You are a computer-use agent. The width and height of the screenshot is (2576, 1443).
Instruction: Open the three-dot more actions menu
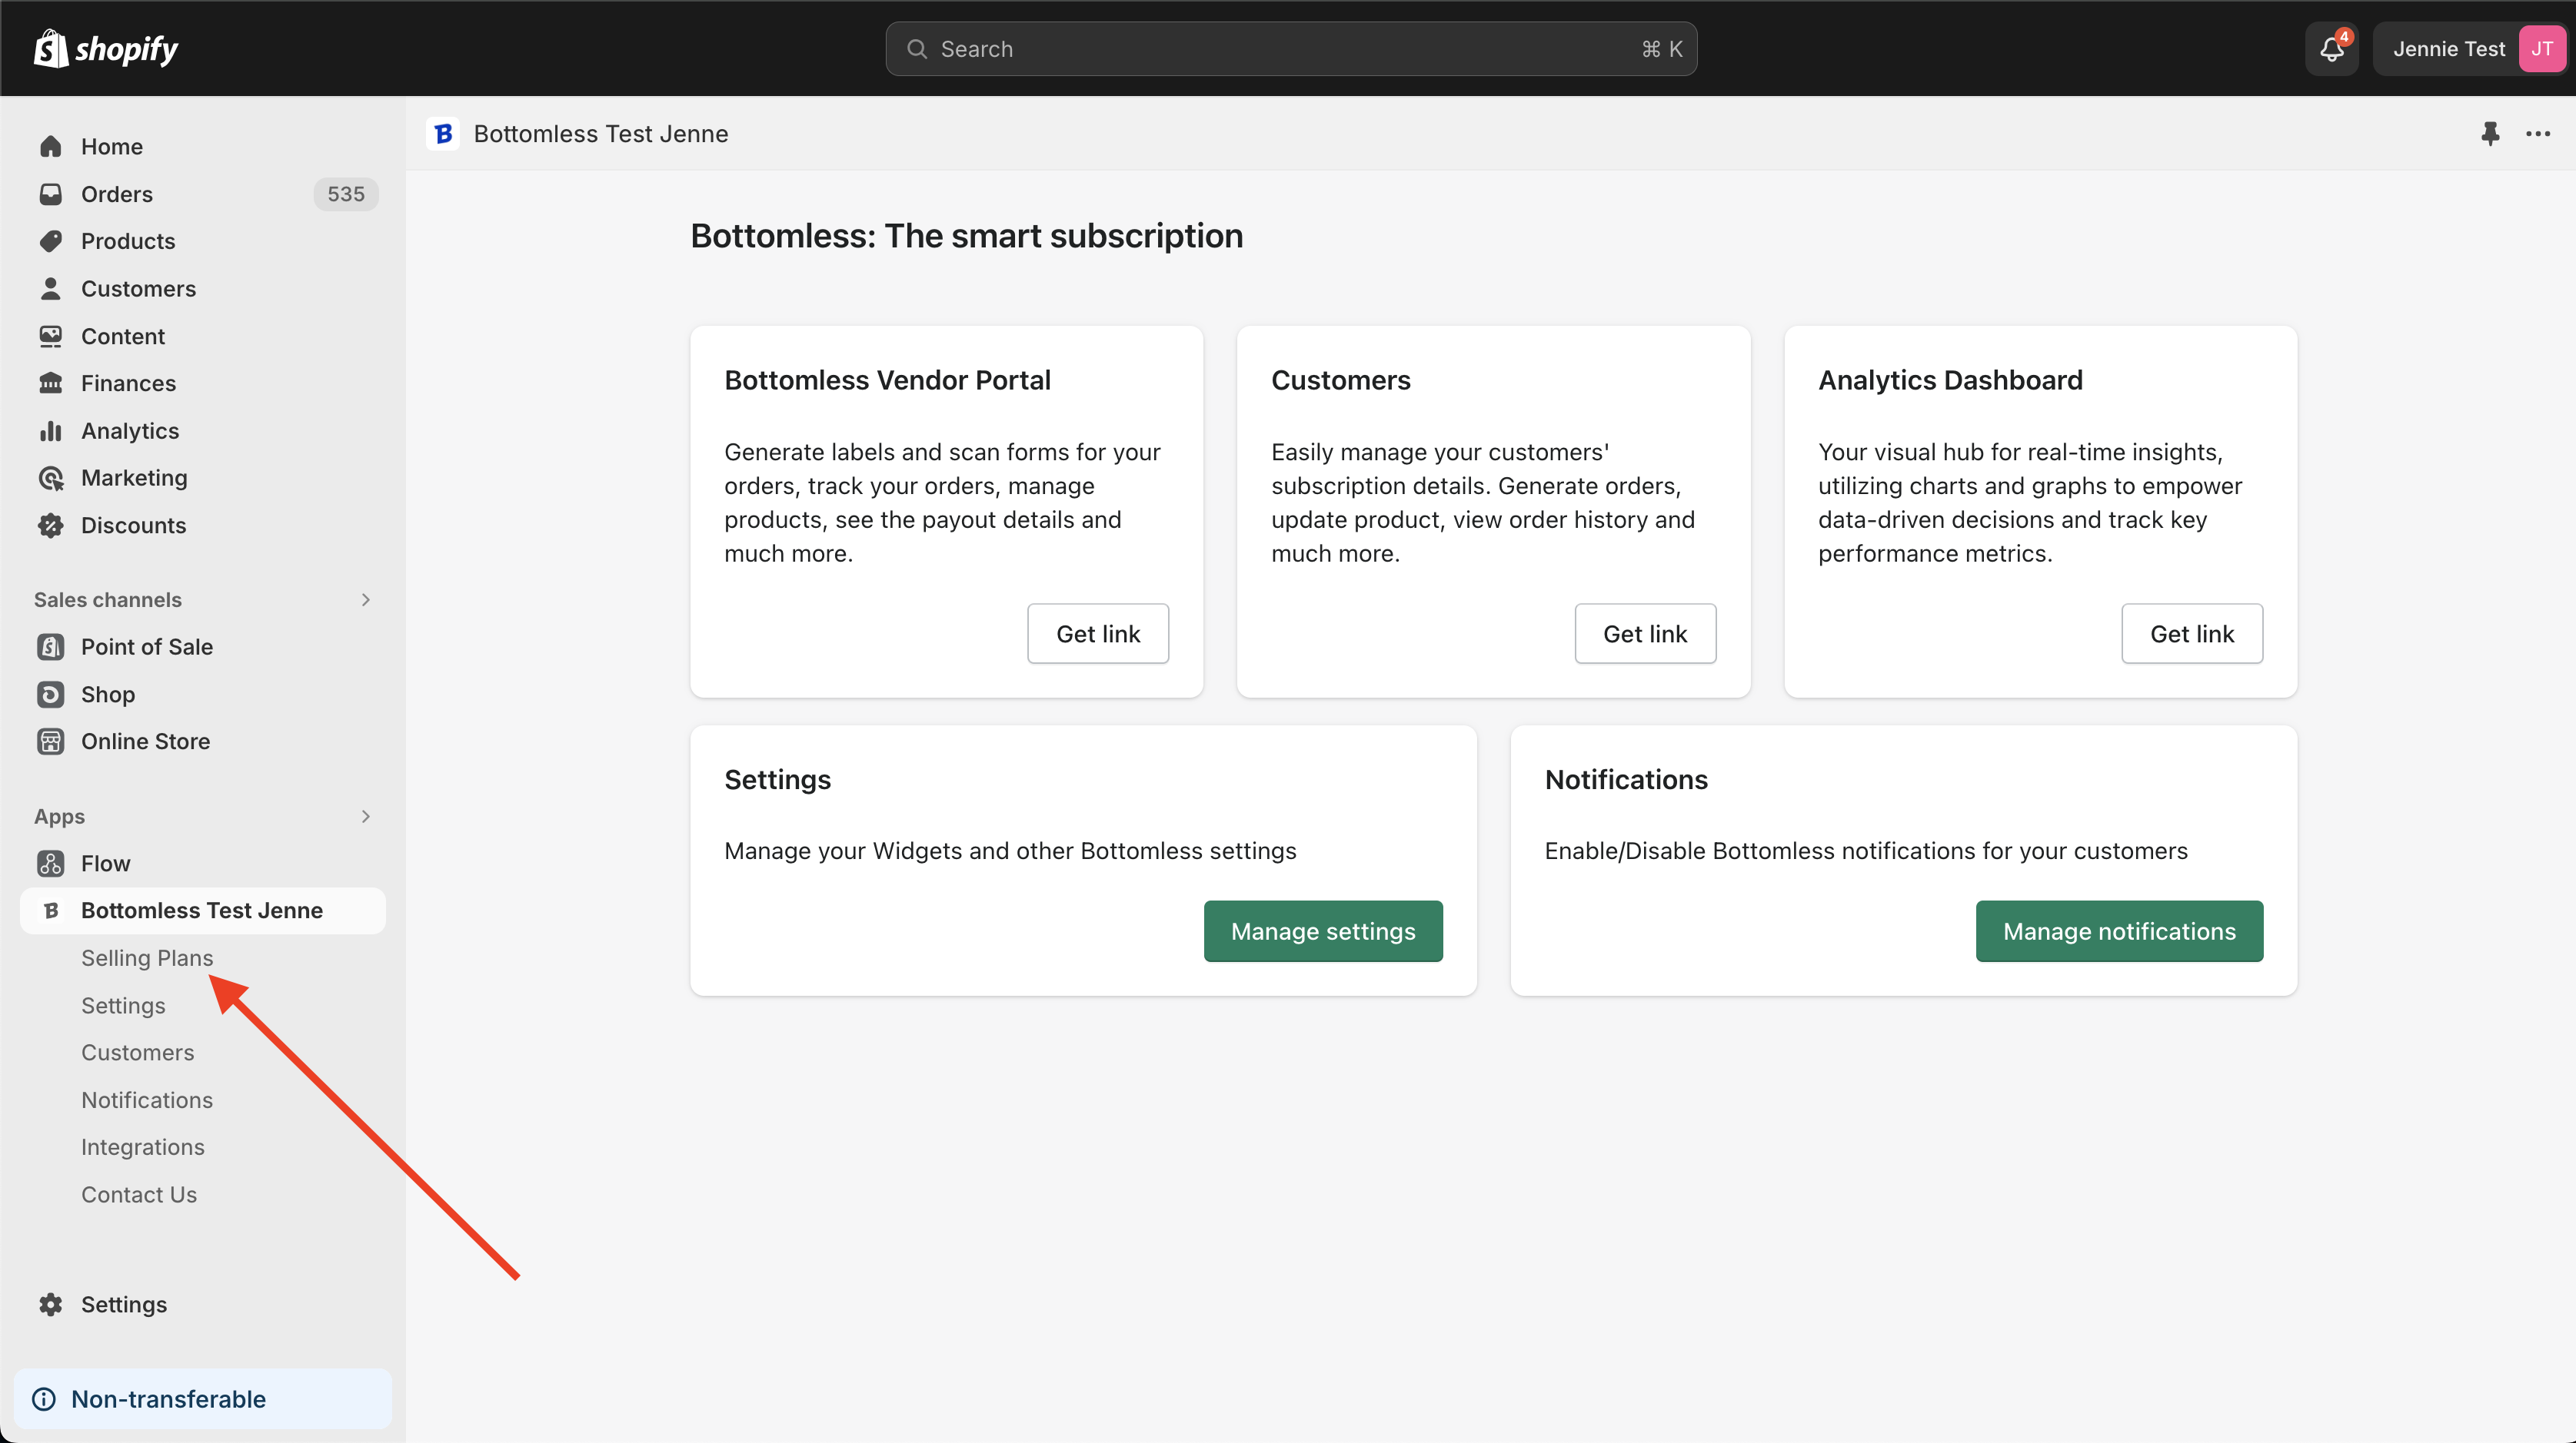click(2537, 133)
